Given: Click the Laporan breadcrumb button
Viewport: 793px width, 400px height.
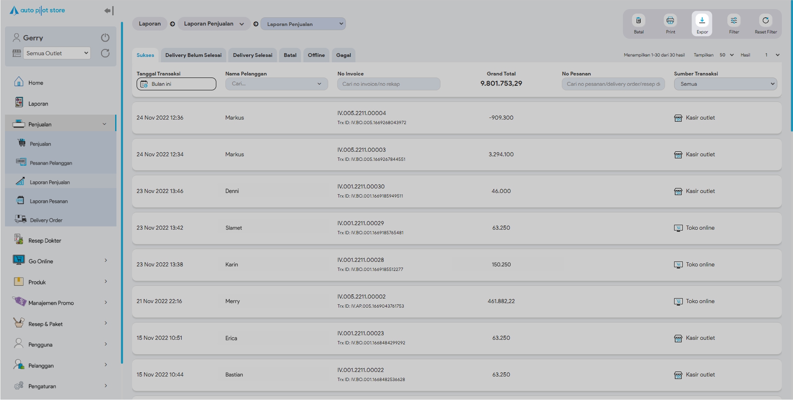Looking at the screenshot, I should [x=149, y=24].
